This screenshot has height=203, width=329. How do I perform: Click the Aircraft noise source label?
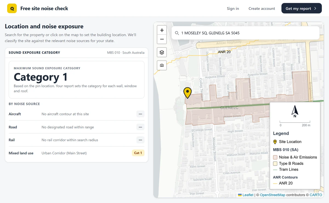[x=15, y=114]
